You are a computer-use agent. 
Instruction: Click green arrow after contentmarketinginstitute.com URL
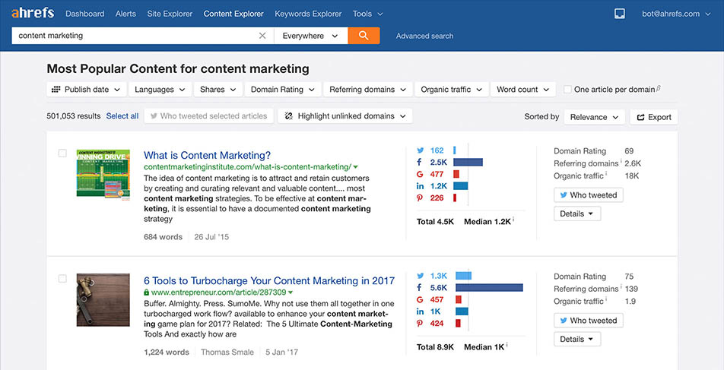tap(356, 167)
